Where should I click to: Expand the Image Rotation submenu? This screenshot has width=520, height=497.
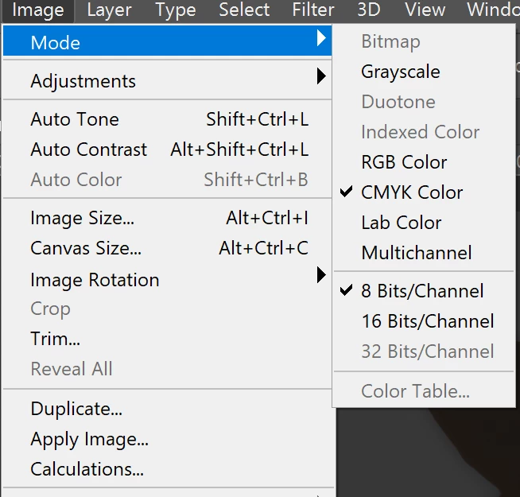tap(95, 280)
